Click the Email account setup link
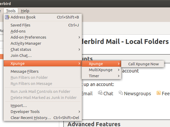Viewport: 170px width, 127px height. 87,93
